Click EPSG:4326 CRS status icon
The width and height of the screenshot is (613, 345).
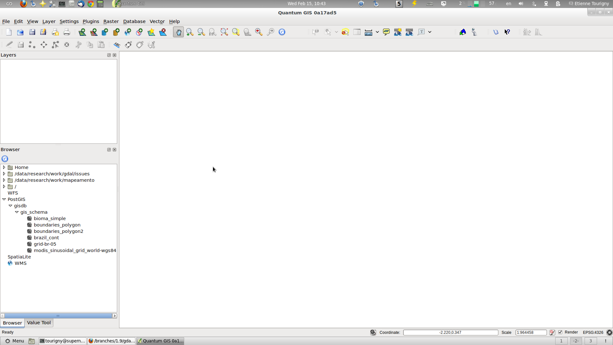point(609,333)
